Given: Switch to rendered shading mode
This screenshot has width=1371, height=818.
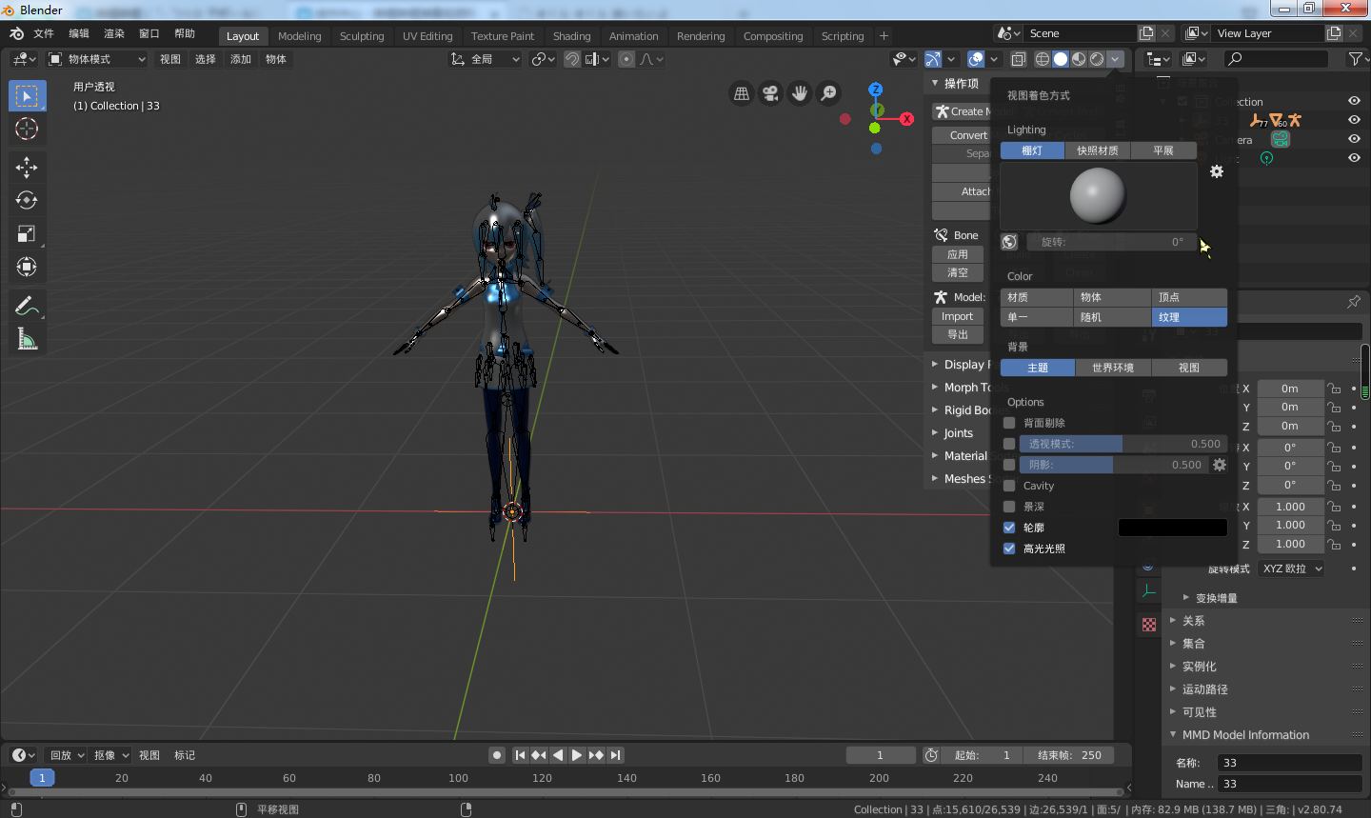Looking at the screenshot, I should click(1097, 59).
